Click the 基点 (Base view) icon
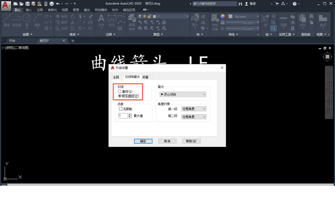This screenshot has height=213, width=335. click(x=323, y=20)
